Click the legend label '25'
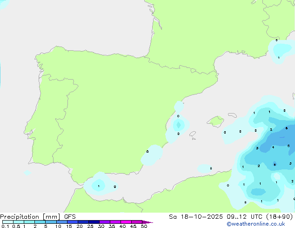The image size is (295, 228). pos(90,226)
